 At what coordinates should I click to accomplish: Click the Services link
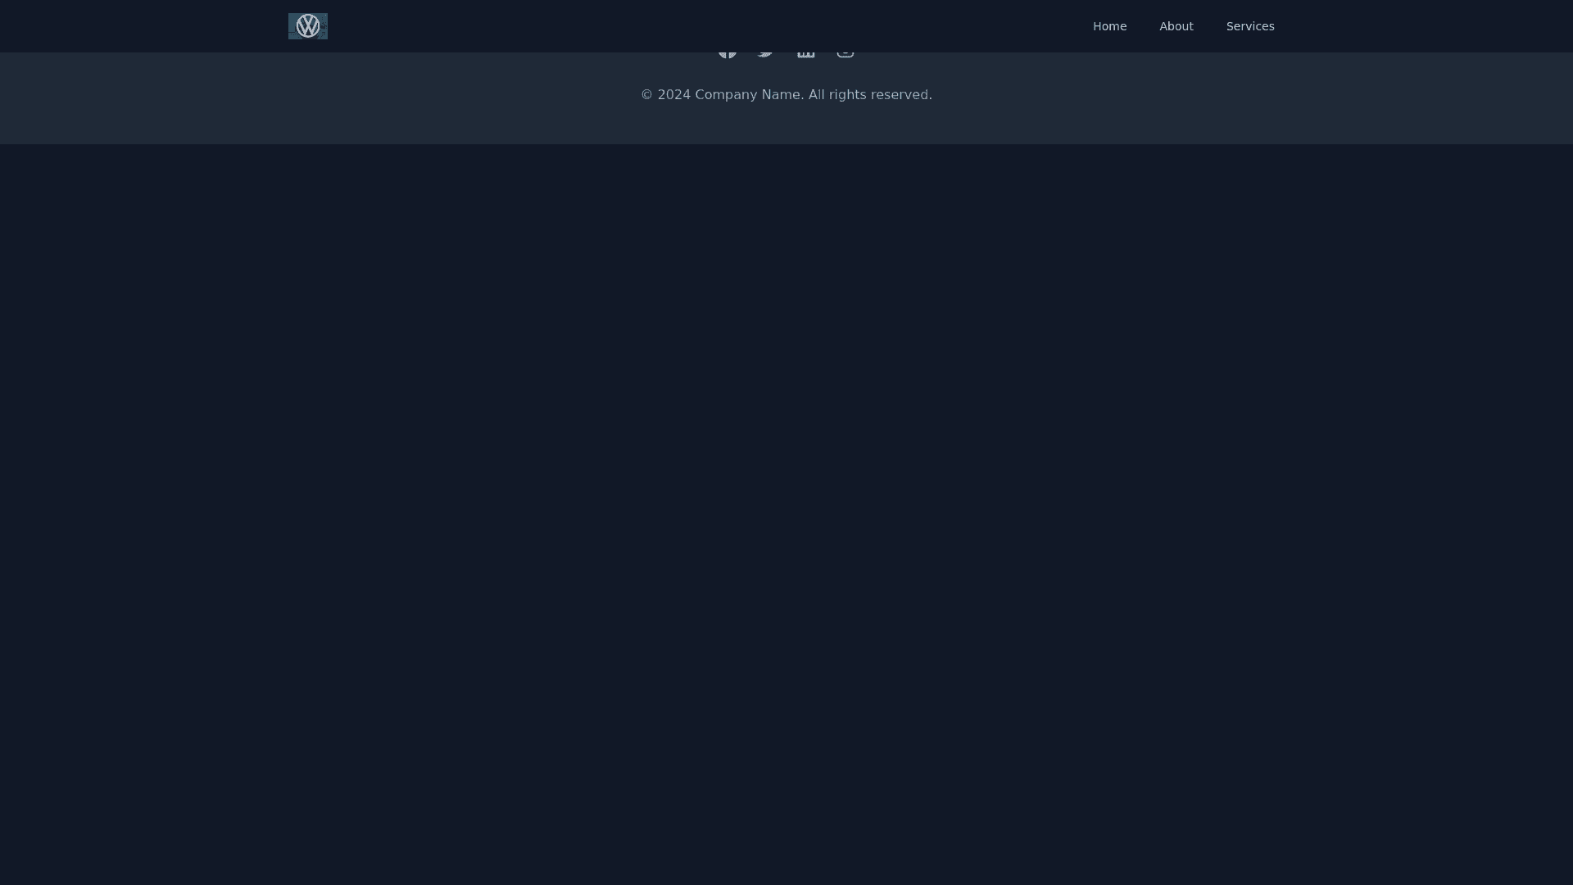click(1249, 25)
